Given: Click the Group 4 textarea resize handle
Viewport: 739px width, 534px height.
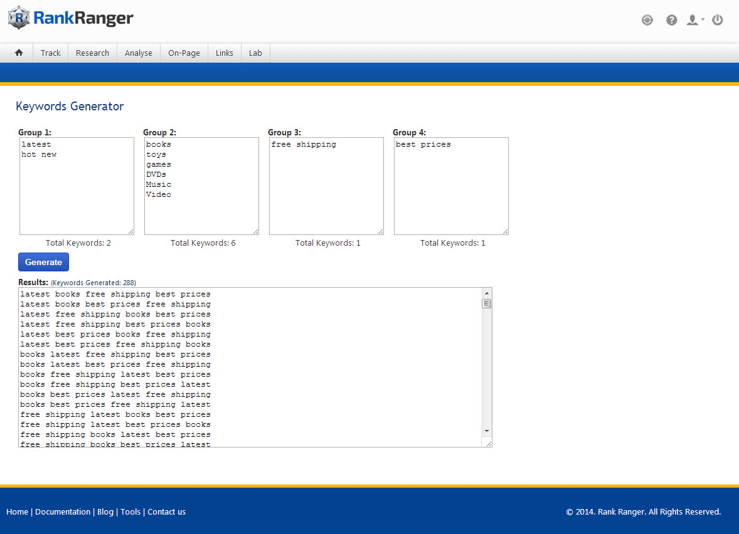Looking at the screenshot, I should 506,231.
